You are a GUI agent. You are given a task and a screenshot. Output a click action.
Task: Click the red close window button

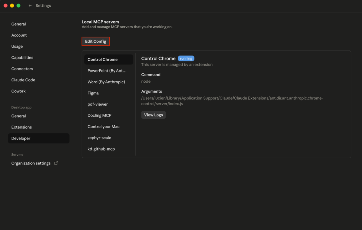tap(6, 6)
